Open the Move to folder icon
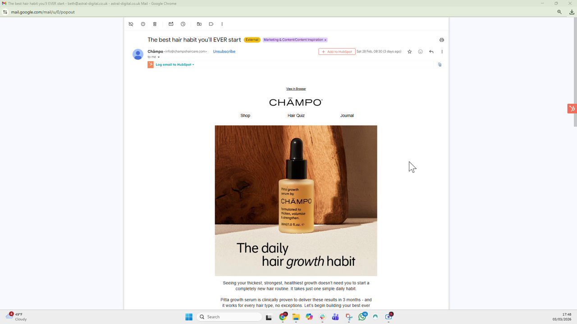577x324 pixels. pos(199,24)
